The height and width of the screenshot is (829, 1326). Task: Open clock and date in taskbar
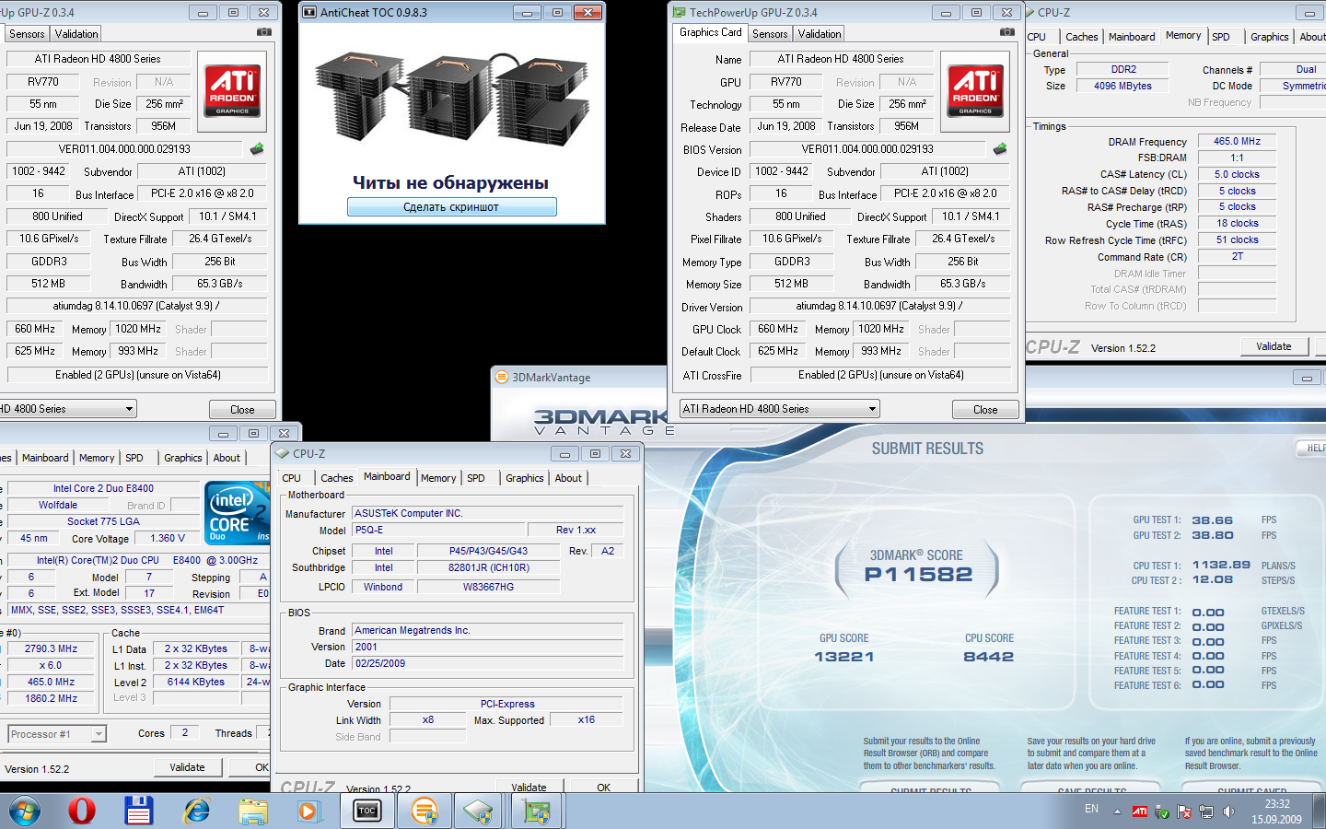click(1276, 811)
